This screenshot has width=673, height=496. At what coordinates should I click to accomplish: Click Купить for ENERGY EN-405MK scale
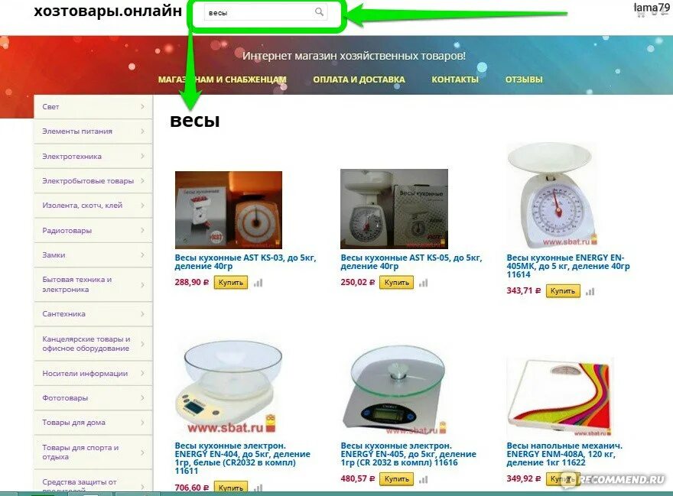click(x=563, y=291)
